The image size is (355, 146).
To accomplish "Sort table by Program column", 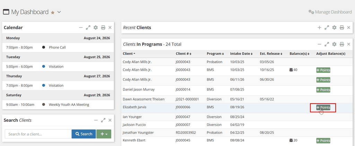I will 215,54.
